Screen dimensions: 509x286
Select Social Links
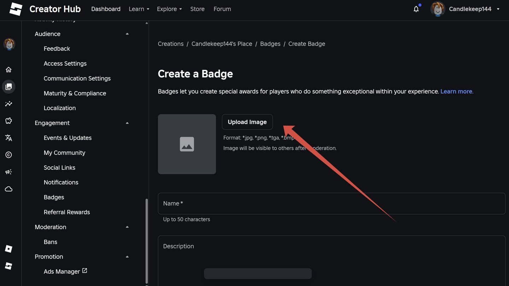click(x=59, y=167)
